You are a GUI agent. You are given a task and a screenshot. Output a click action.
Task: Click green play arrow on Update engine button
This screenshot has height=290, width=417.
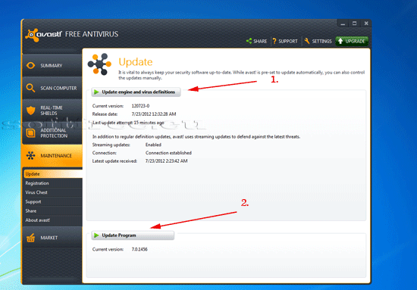96,92
